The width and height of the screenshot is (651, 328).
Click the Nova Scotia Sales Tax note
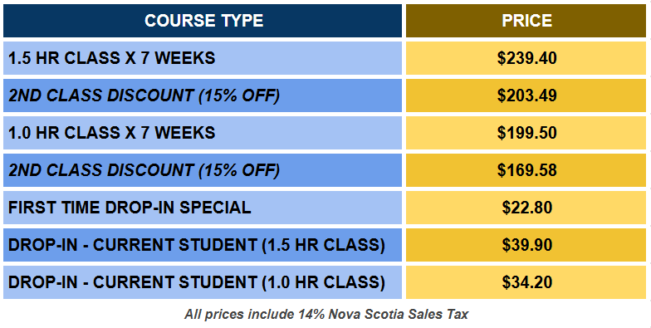(x=326, y=314)
